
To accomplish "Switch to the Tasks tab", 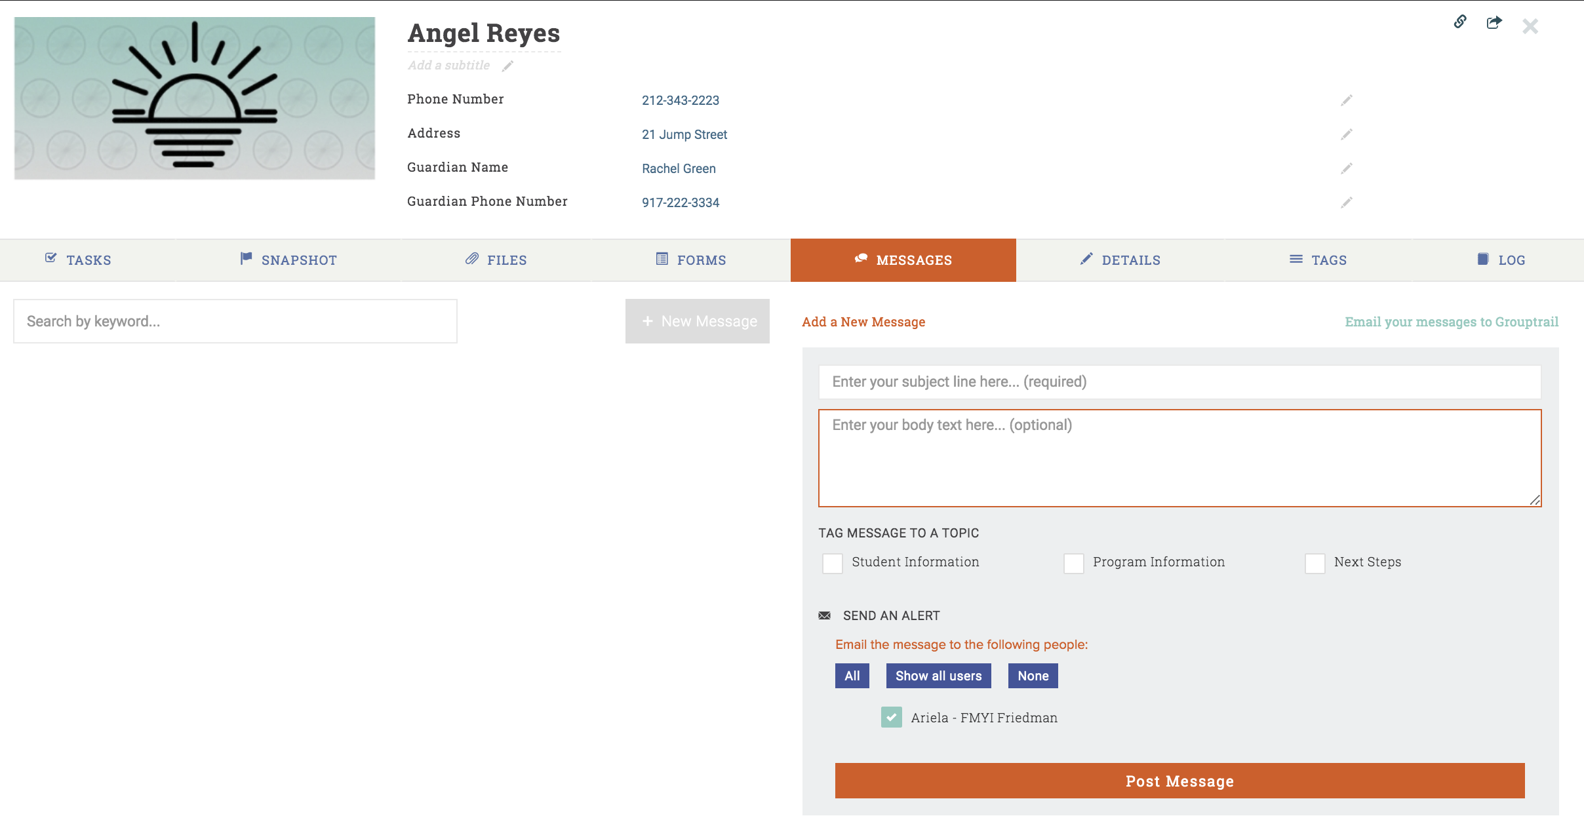I will tap(79, 260).
